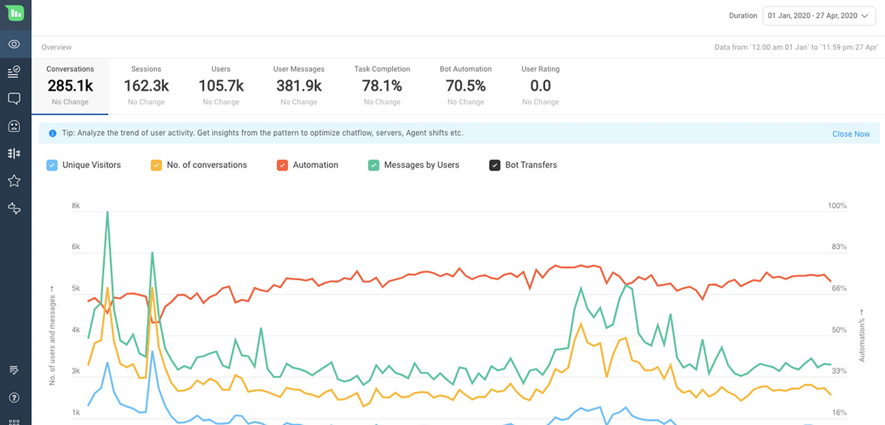The image size is (885, 425).
Task: Select the Task Completion metric tab
Action: (x=382, y=84)
